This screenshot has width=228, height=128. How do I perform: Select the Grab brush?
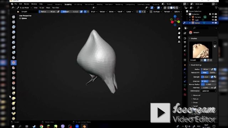click(14, 93)
